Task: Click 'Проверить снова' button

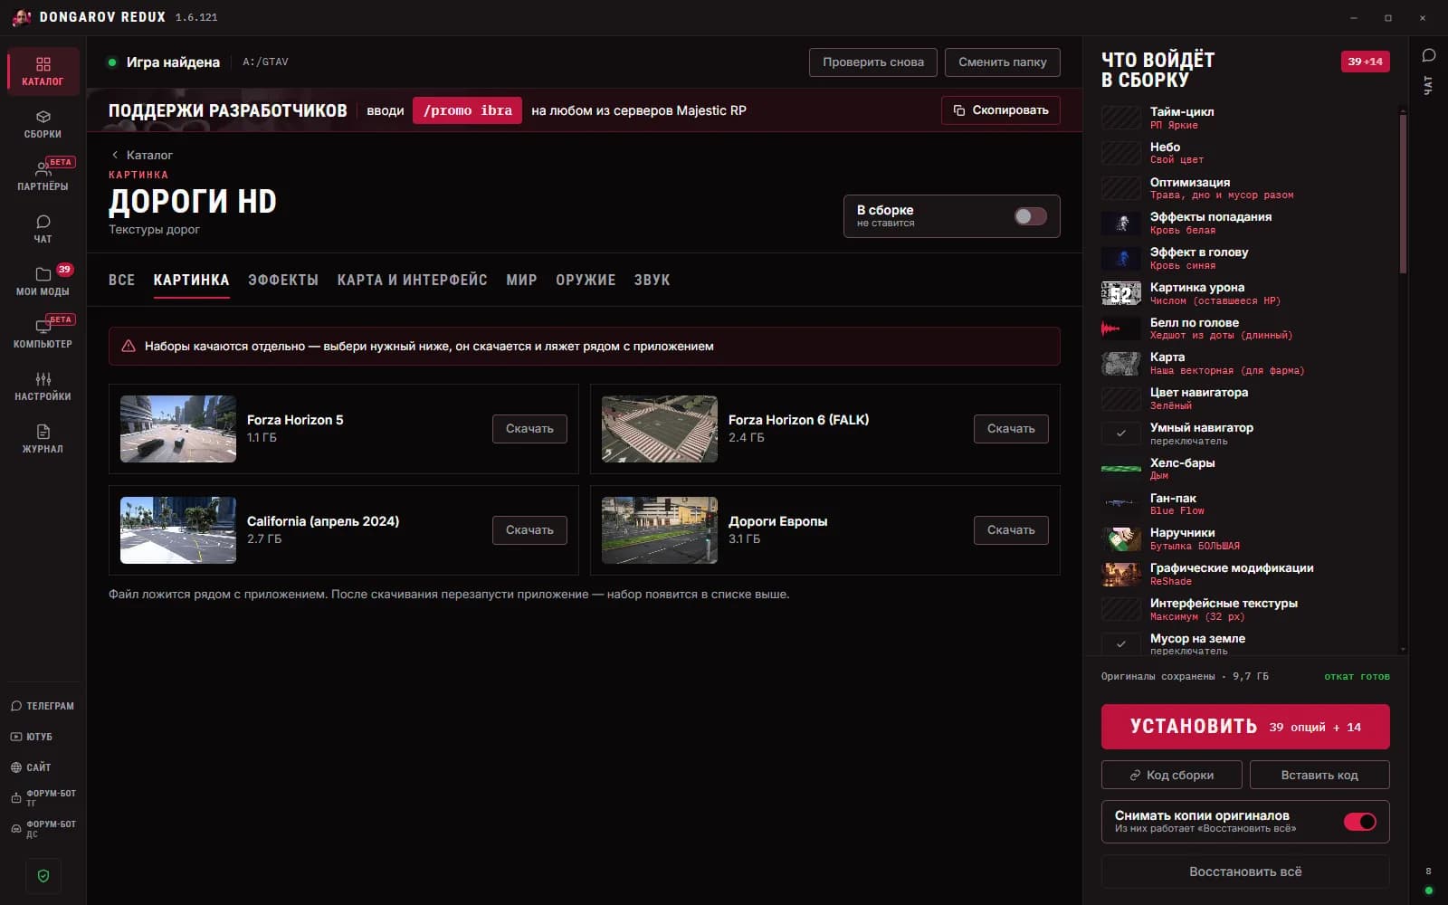Action: click(x=873, y=62)
